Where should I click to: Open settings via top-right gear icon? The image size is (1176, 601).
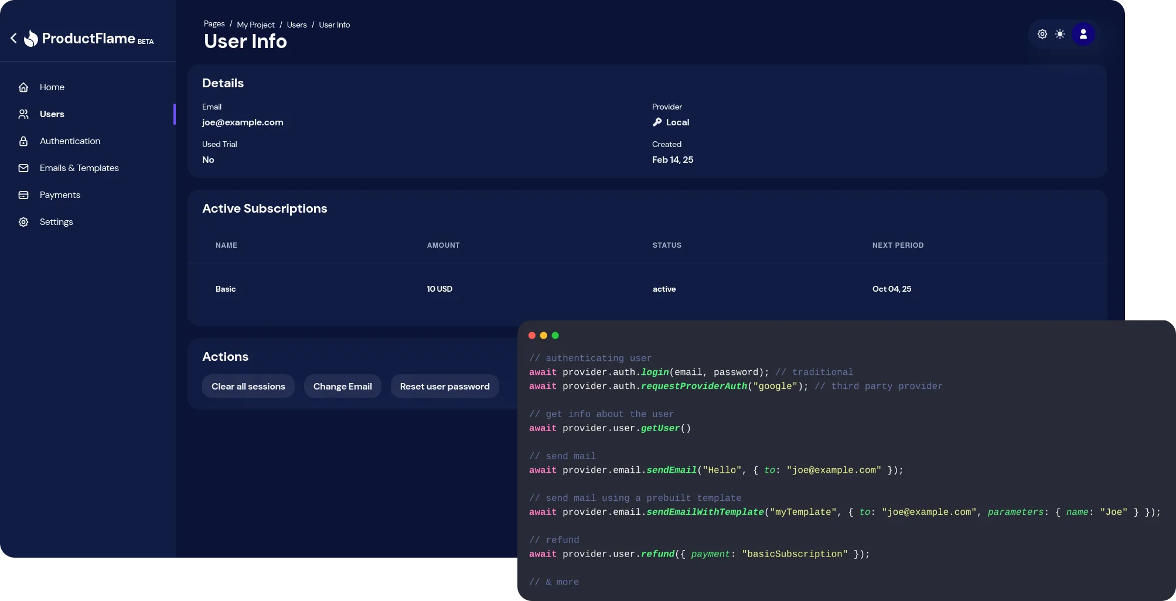point(1042,34)
